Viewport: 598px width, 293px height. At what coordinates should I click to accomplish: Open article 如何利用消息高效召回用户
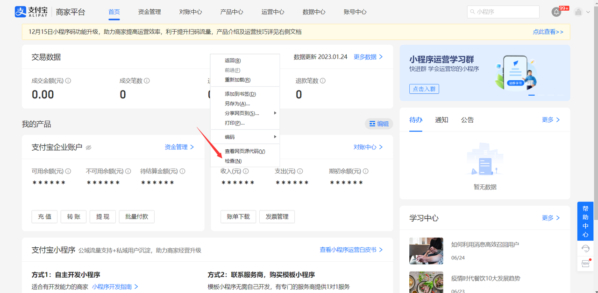click(x=485, y=244)
